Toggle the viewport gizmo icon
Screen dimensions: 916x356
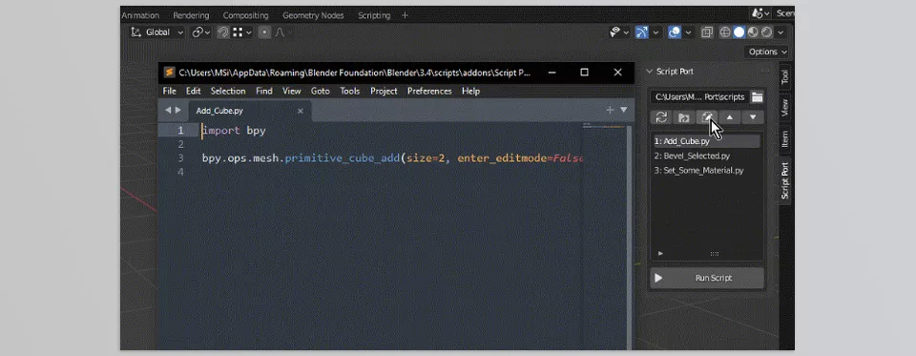642,32
